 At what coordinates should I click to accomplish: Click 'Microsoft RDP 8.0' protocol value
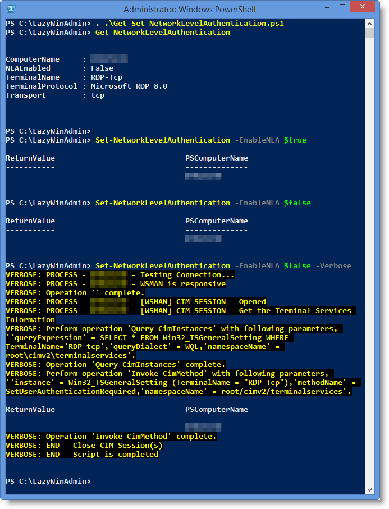pos(129,86)
